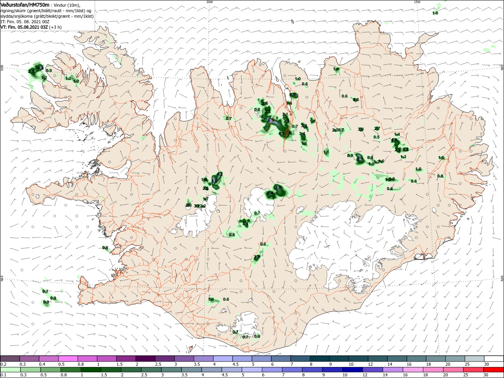The width and height of the screenshot is (504, 378).
Task: Click the 3.9 value next to the central glacier
Action: coord(278,187)
